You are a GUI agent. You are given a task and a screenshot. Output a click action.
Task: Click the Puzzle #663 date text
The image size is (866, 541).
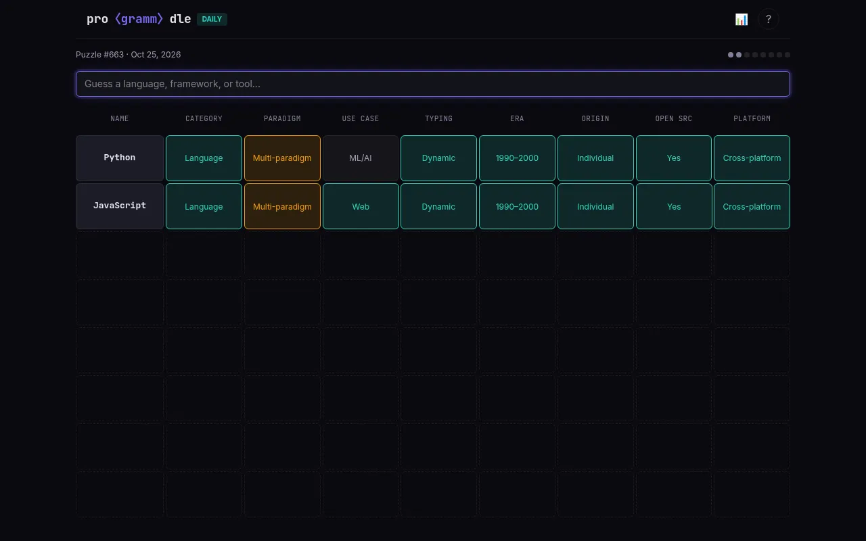129,55
